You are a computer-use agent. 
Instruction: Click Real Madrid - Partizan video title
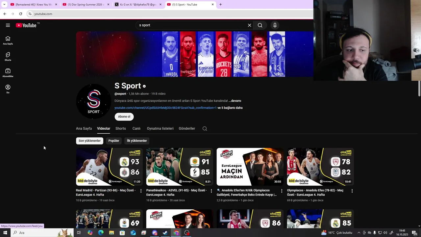[106, 193]
